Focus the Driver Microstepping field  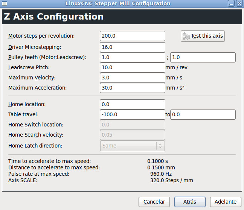pyautogui.click(x=133, y=47)
